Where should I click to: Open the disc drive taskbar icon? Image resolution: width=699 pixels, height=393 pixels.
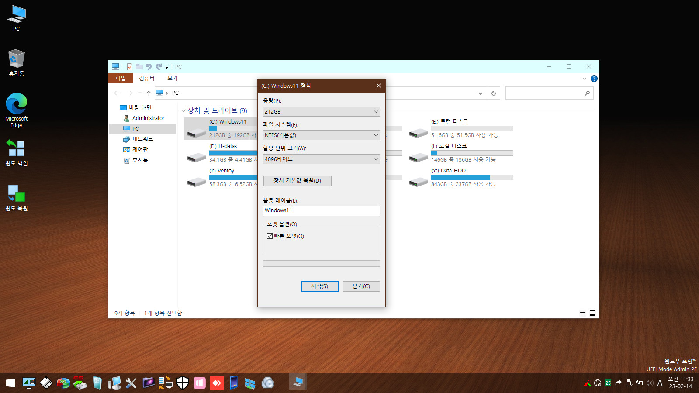(x=268, y=383)
